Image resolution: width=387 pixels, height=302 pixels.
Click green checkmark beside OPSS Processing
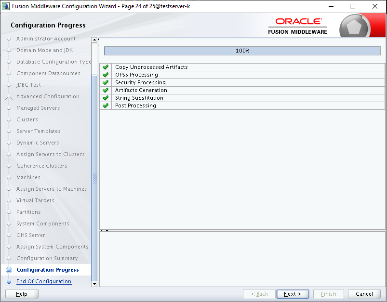pos(106,75)
